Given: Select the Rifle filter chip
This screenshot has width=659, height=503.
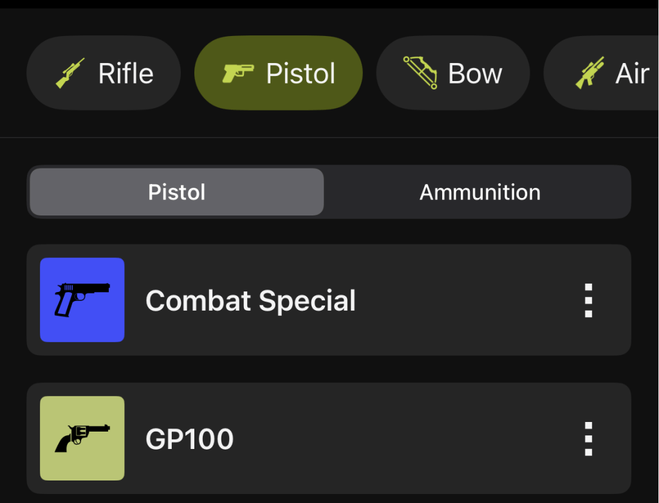Looking at the screenshot, I should [103, 73].
